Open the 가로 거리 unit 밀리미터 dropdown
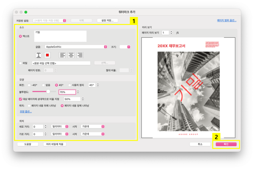Screen dimensions: 254x169 (60, 134)
